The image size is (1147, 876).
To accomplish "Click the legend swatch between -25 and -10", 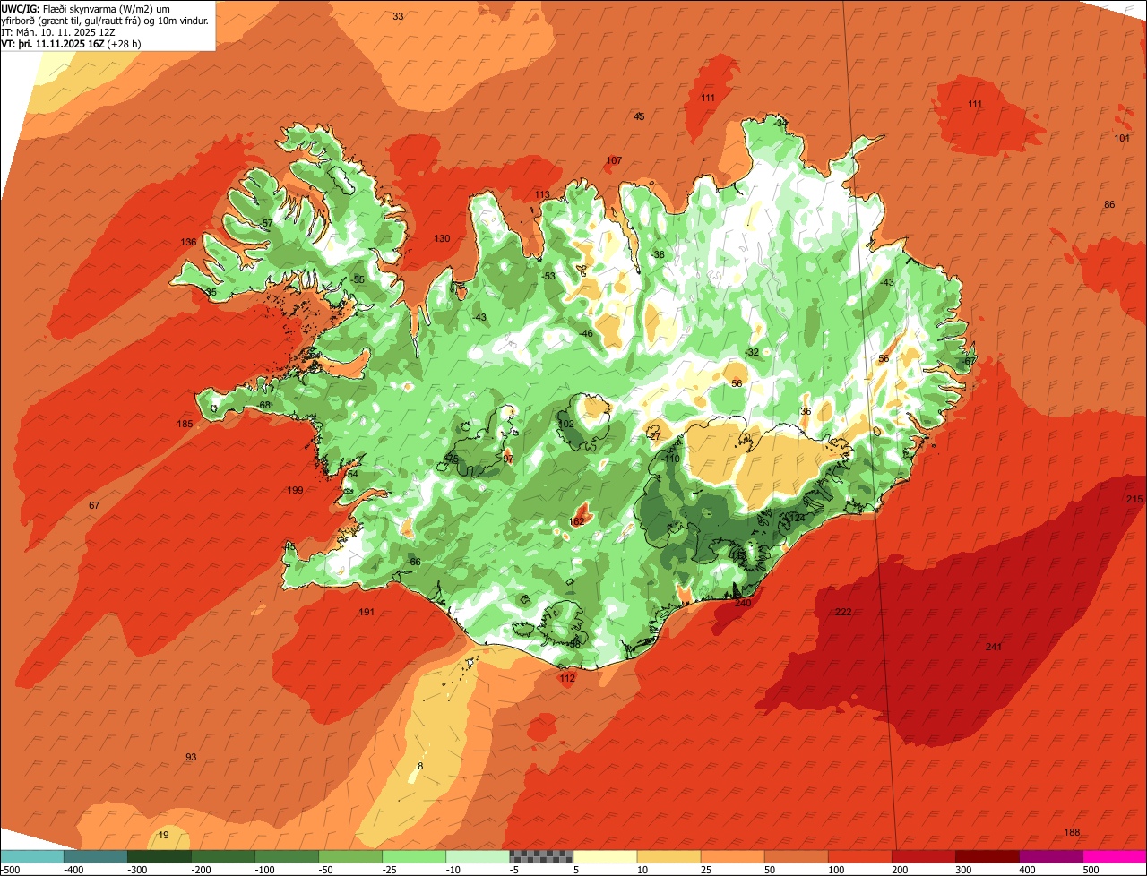I will tap(413, 856).
